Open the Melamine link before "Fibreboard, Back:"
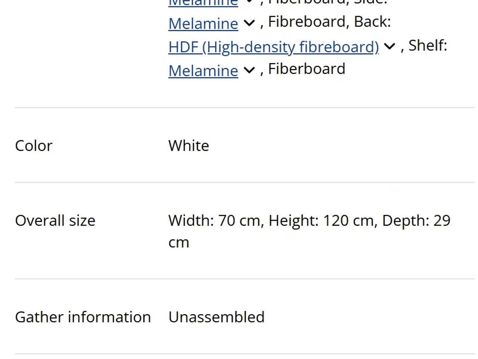 tap(203, 24)
